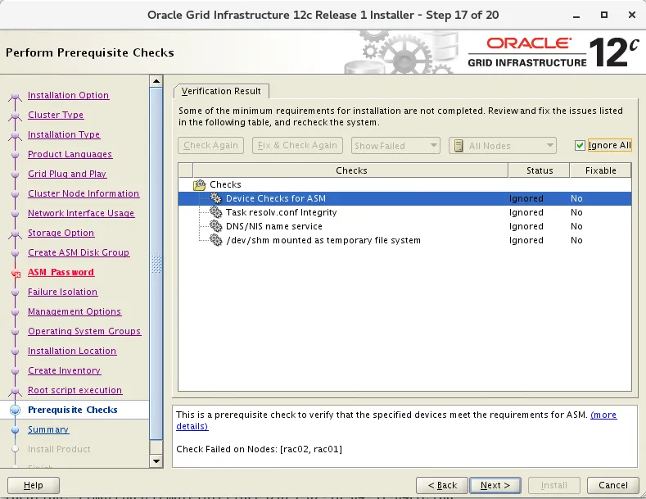
Task: Go to Create Inventory step
Action: click(x=64, y=370)
